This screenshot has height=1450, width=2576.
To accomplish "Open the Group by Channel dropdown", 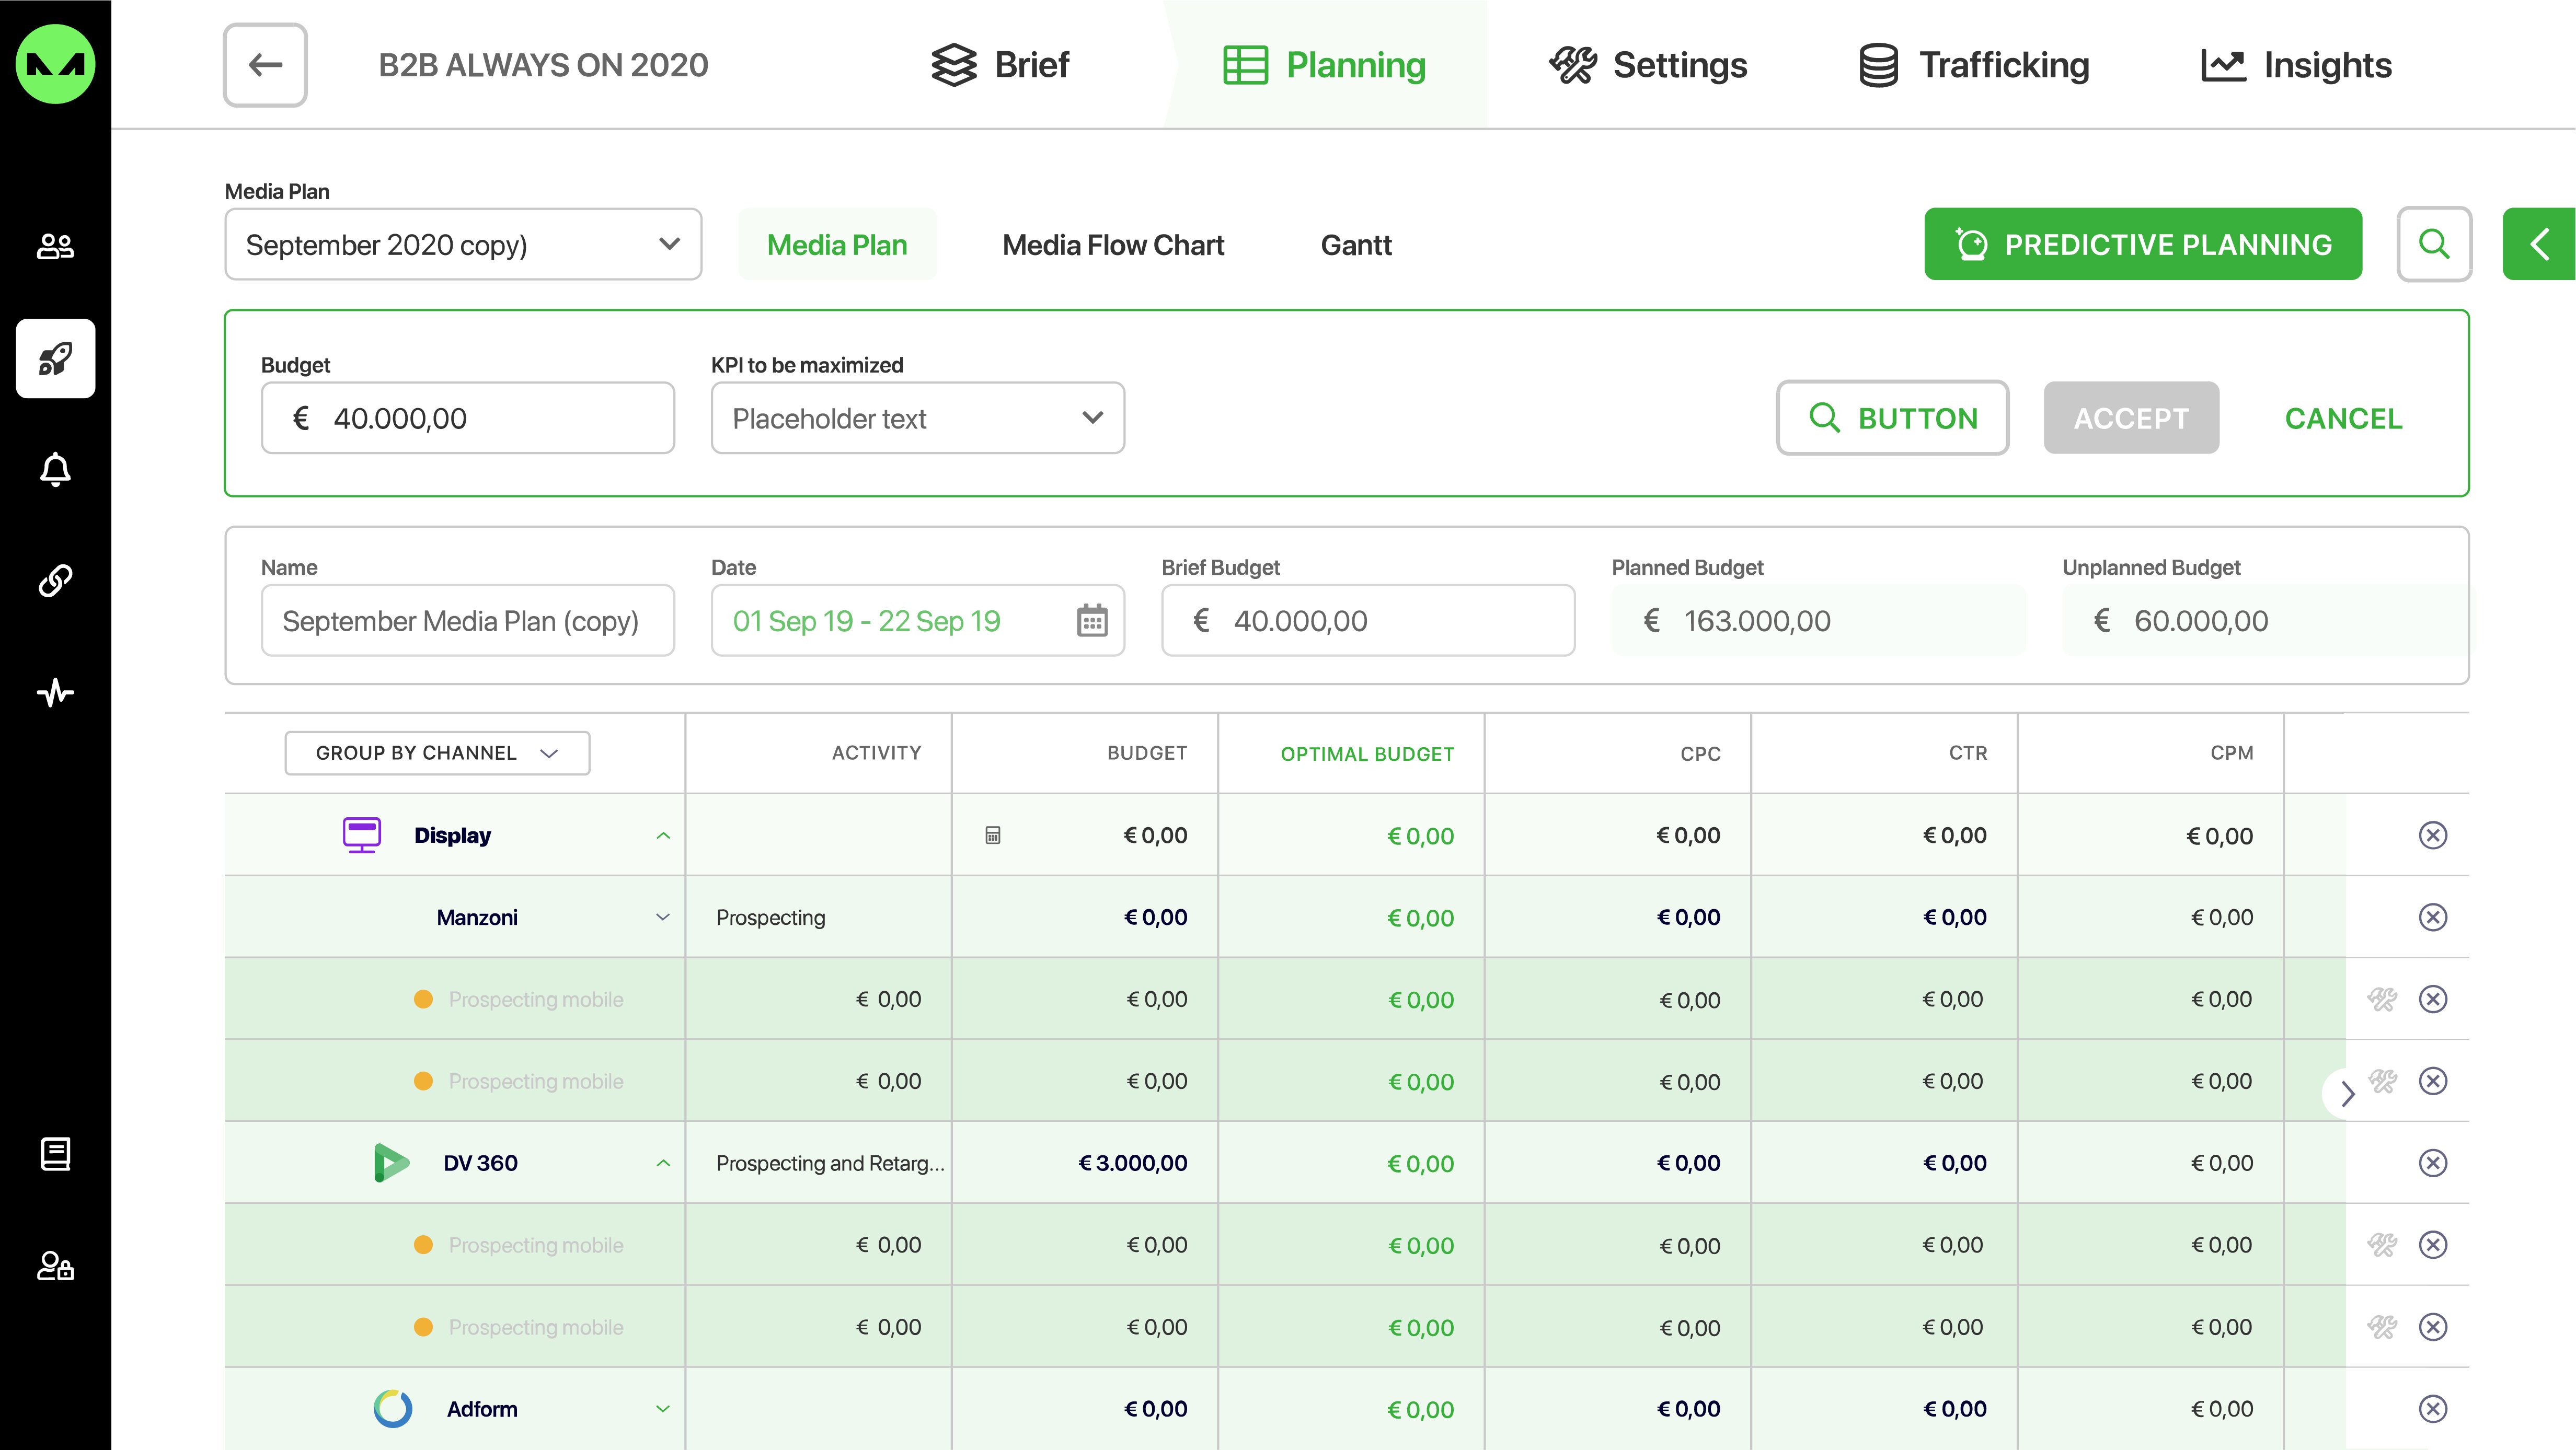I will (437, 753).
